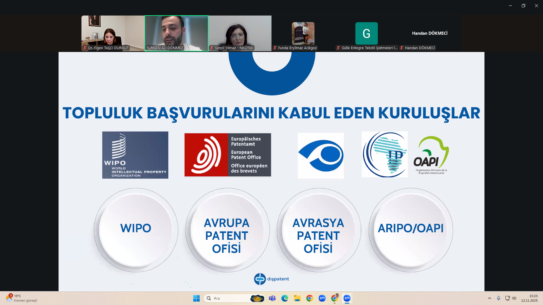Click Serpil Yılmaz - NKÜTEK video tile
Screen dimensions: 543x305
[240, 33]
